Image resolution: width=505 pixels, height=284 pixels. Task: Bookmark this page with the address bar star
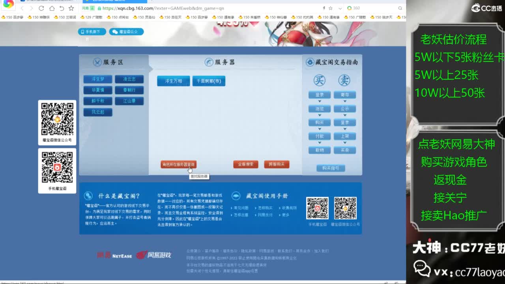pyautogui.click(x=331, y=8)
